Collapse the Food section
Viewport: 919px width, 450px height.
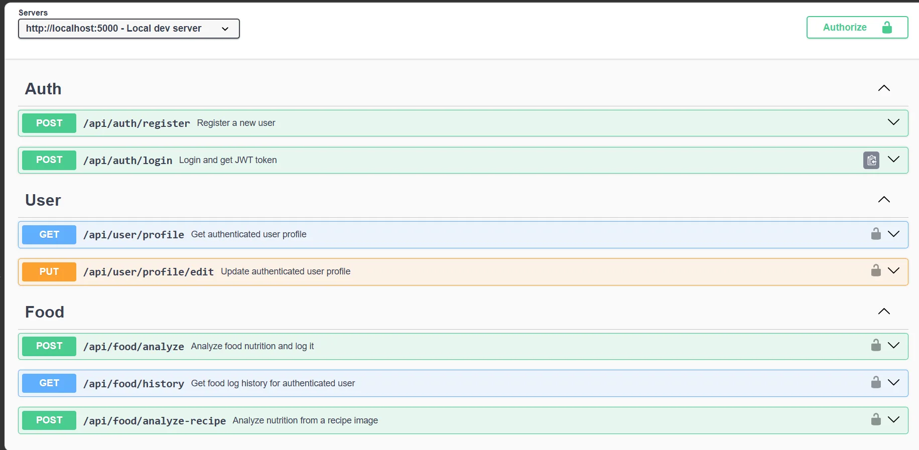884,312
